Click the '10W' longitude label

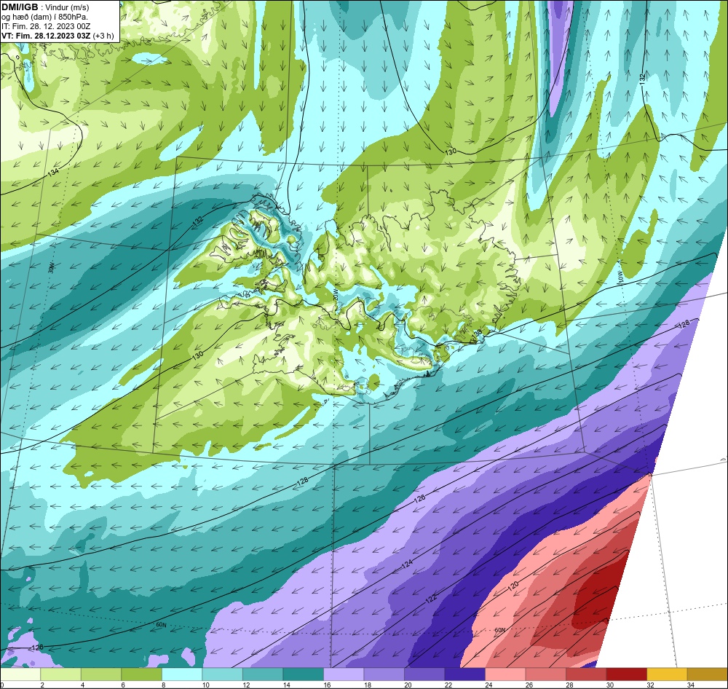pyautogui.click(x=620, y=277)
